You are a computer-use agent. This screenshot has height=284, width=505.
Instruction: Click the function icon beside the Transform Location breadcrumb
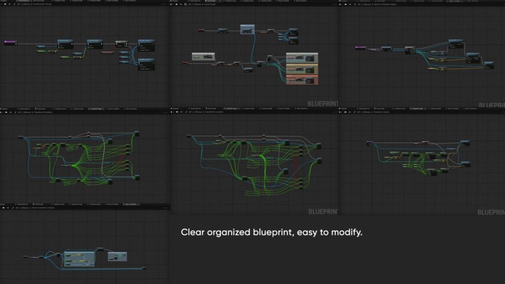click(185, 112)
